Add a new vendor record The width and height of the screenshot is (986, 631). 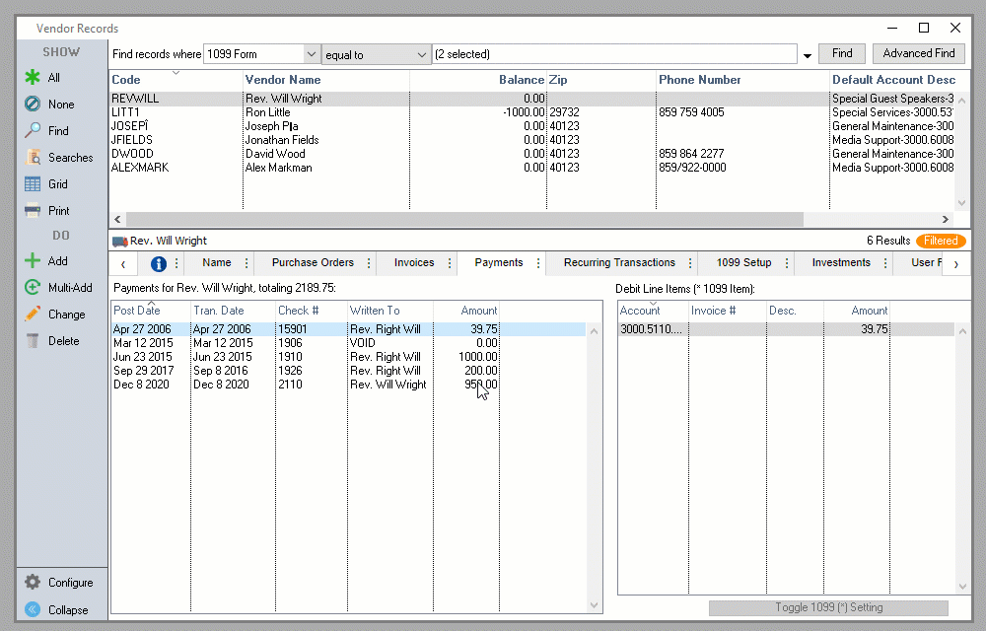[33, 261]
